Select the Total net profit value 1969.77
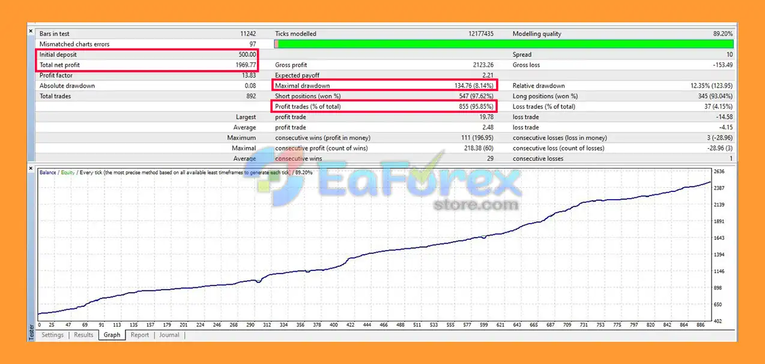The image size is (765, 364). pyautogui.click(x=244, y=65)
